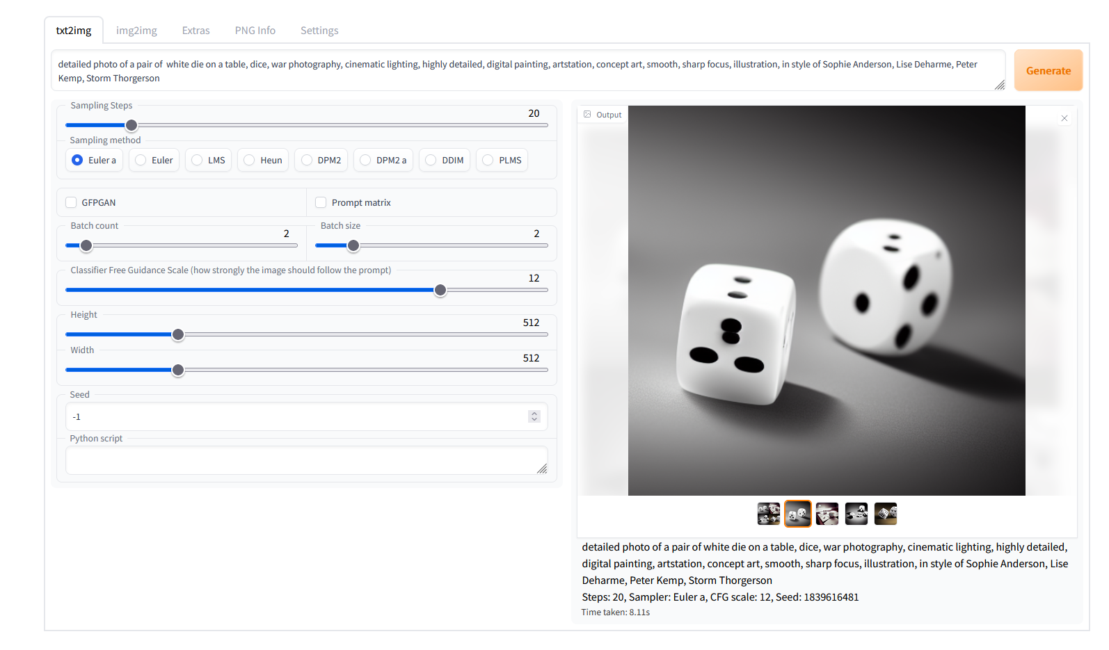Click inside the Python script text box
The width and height of the screenshot is (1109, 650).
point(305,460)
